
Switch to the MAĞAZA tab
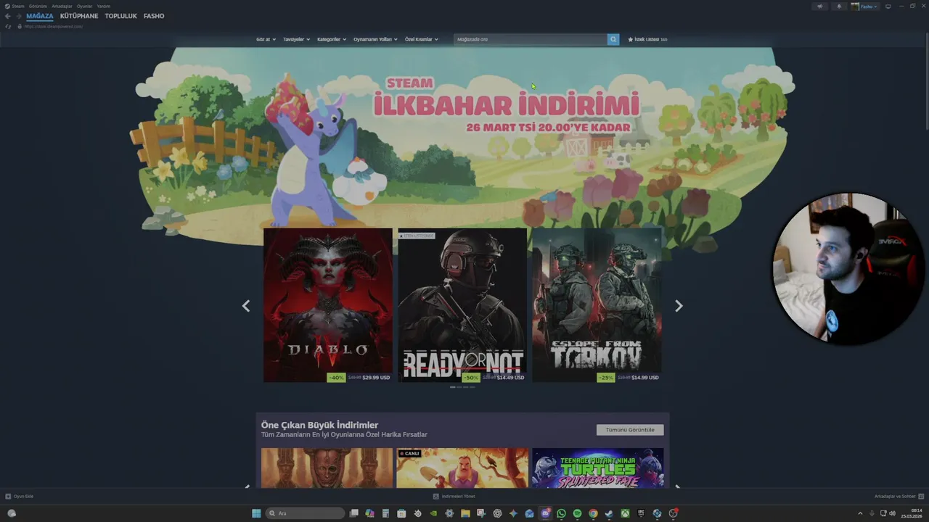coord(40,16)
